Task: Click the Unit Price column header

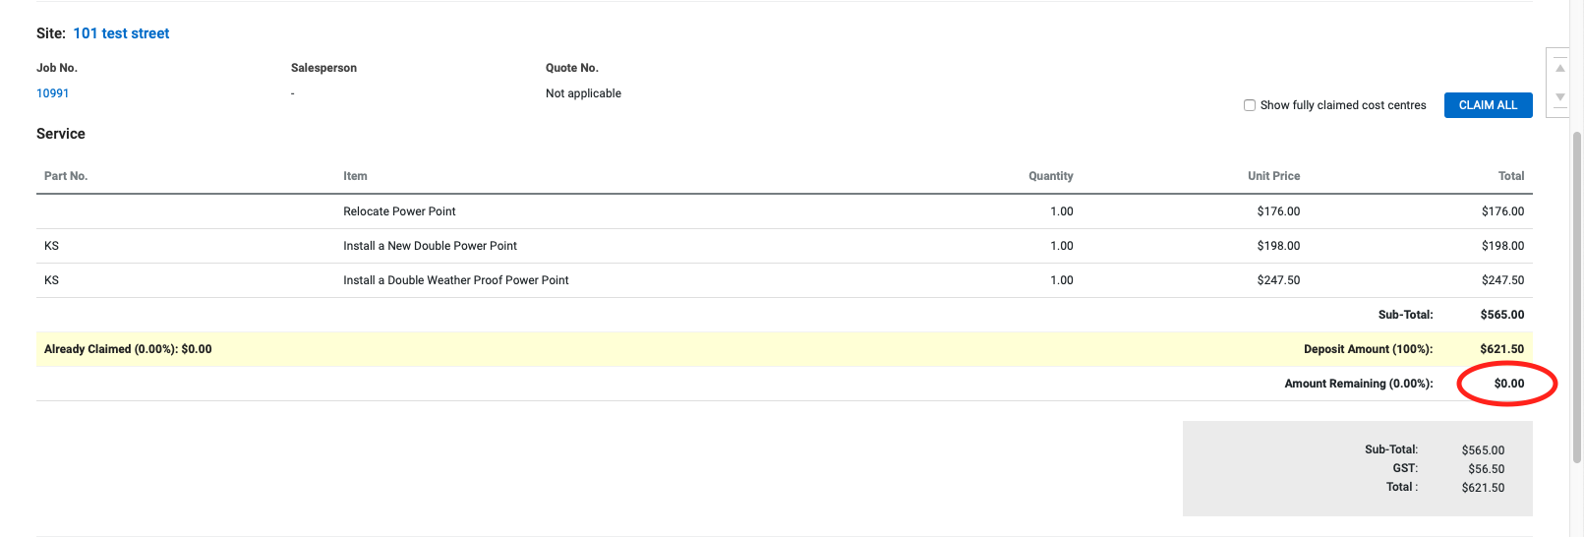Action: pos(1273,176)
